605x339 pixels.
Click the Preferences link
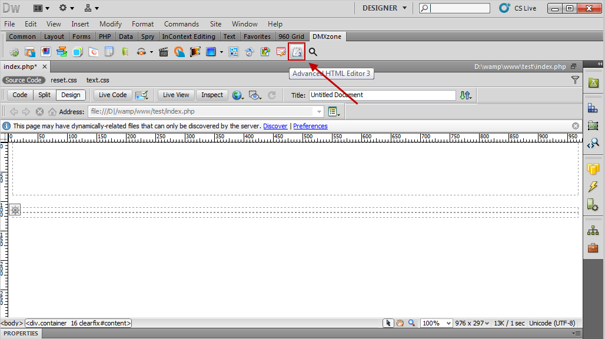coord(310,126)
